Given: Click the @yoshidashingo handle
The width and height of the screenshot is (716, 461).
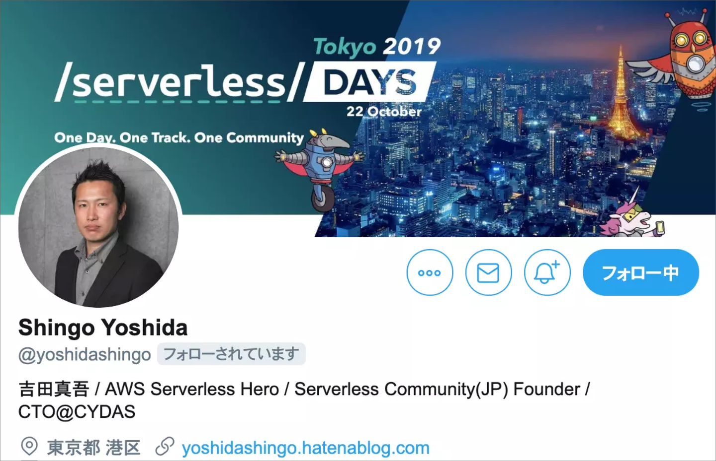Looking at the screenshot, I should [85, 354].
